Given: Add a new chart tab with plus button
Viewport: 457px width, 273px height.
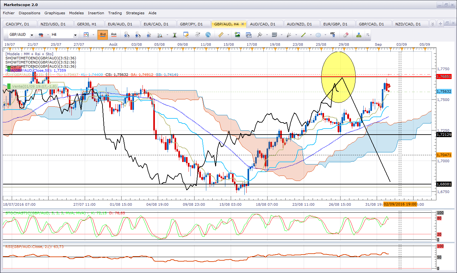Looking at the screenshot, I should 440,24.
